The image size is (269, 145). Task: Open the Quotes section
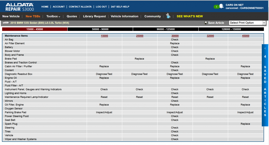point(72,16)
